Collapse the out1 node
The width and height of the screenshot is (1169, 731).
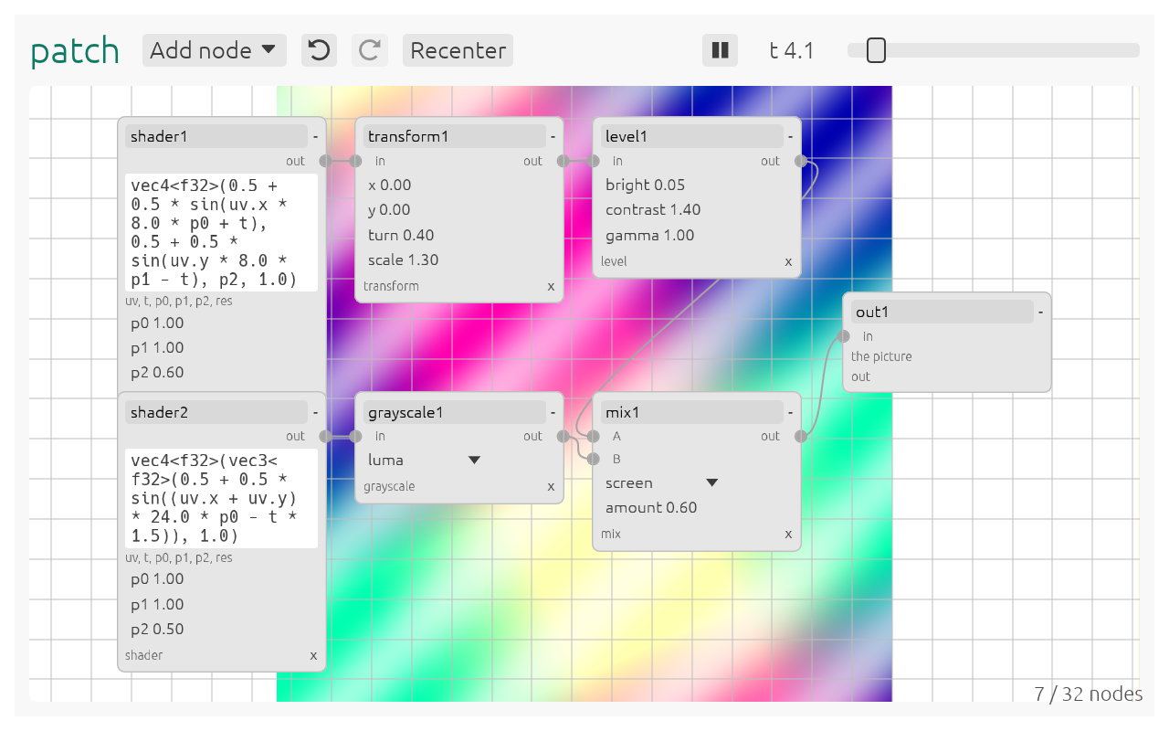[1040, 313]
